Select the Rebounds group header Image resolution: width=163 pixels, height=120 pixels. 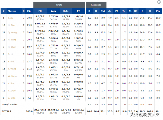[96, 5]
